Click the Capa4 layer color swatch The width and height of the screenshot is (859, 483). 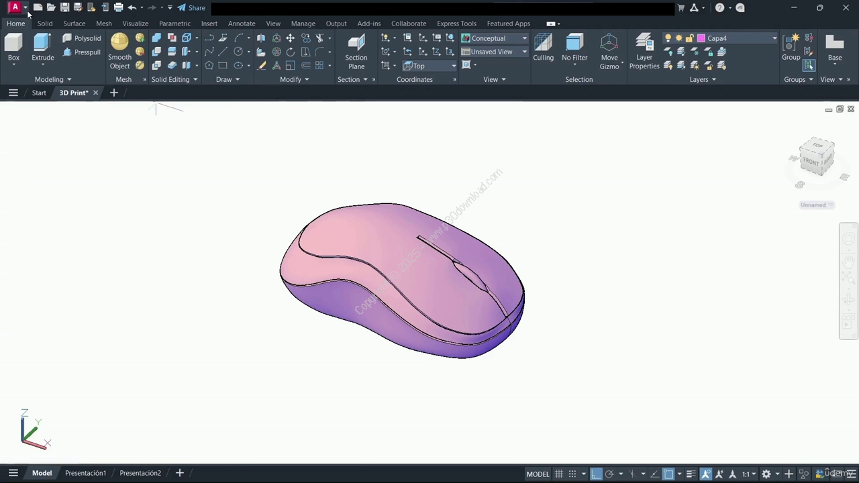701,38
